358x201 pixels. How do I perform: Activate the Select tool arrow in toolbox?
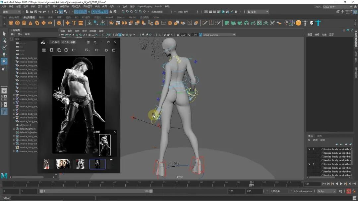(x=4, y=34)
